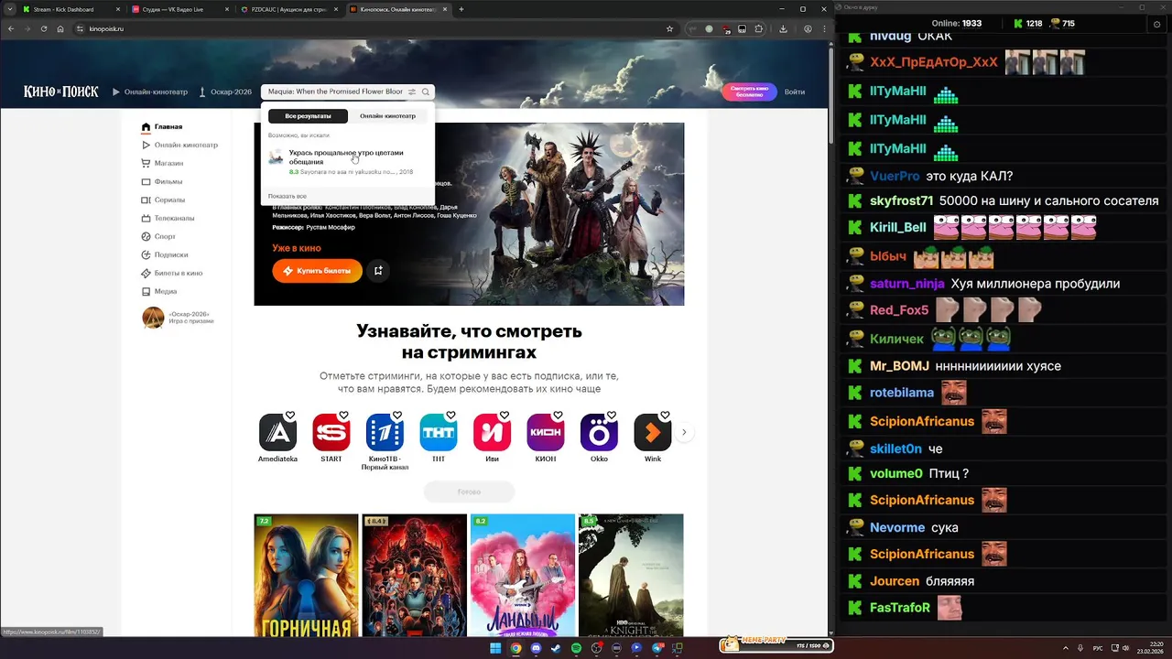Image resolution: width=1172 pixels, height=659 pixels.
Task: Open a new browser tab with the plus
Action: pos(461,9)
